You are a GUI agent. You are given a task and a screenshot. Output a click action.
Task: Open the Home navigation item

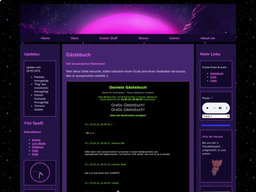coord(46,38)
